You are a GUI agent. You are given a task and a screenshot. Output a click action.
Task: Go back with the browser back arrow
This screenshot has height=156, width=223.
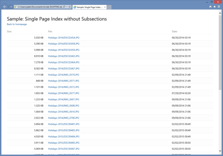point(5,7)
